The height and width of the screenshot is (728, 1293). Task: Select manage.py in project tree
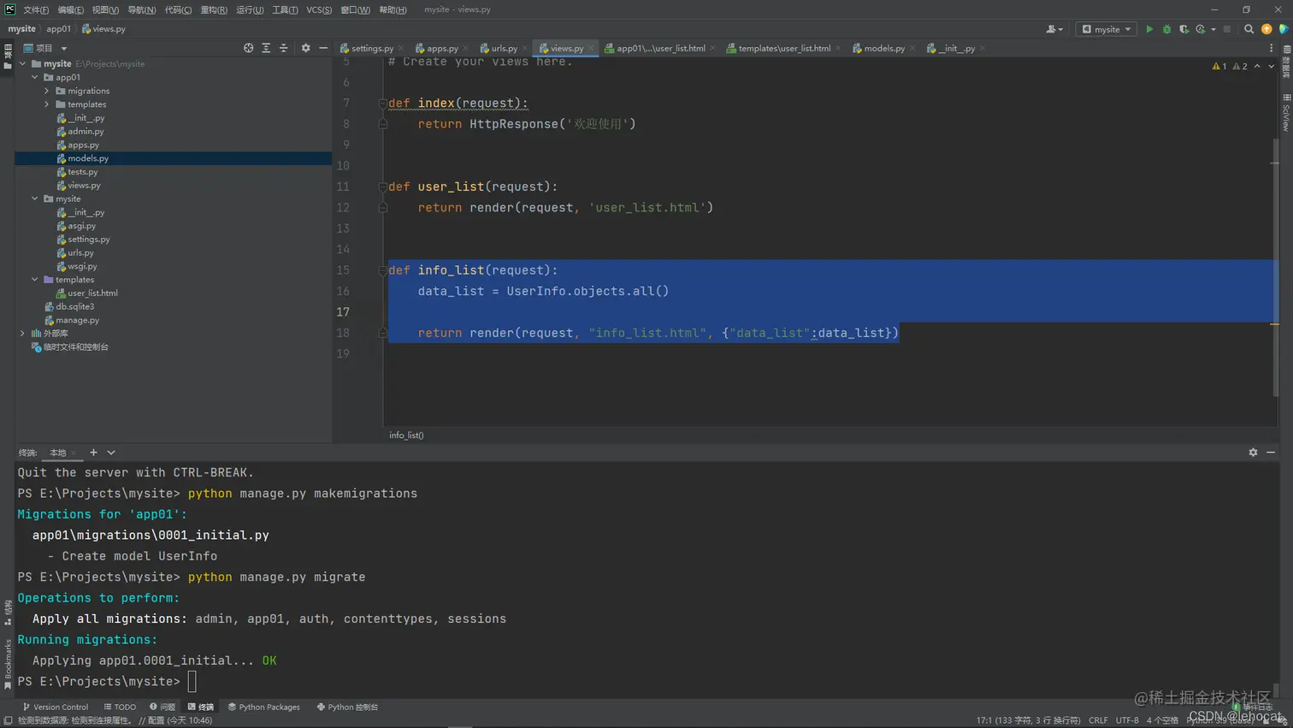(x=77, y=320)
